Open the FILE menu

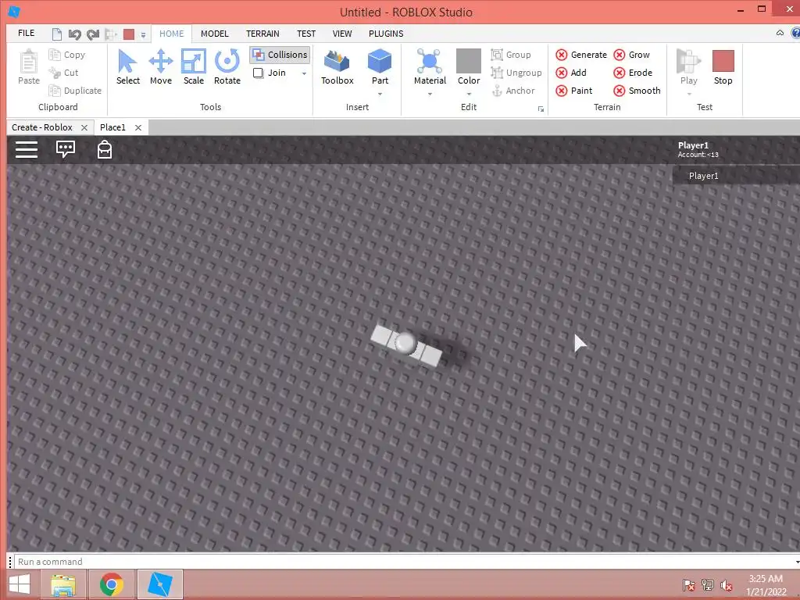point(26,33)
